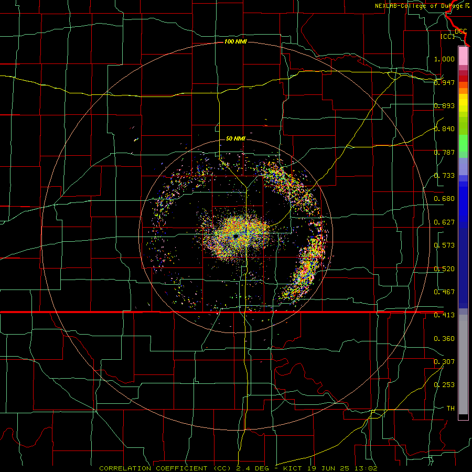
Task: Click the [CC] product label
Action: 447,36
